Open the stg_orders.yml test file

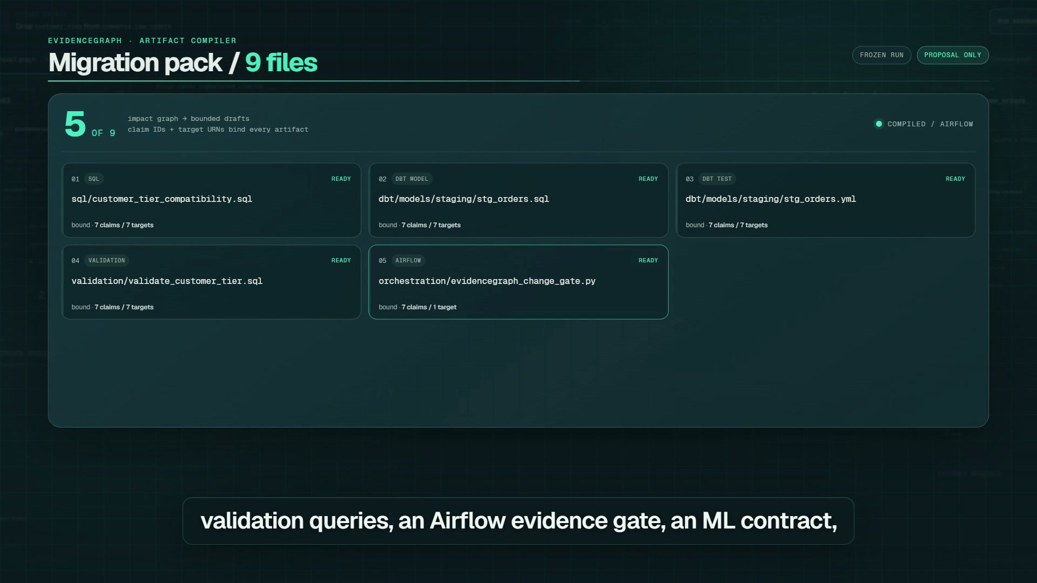coord(825,200)
